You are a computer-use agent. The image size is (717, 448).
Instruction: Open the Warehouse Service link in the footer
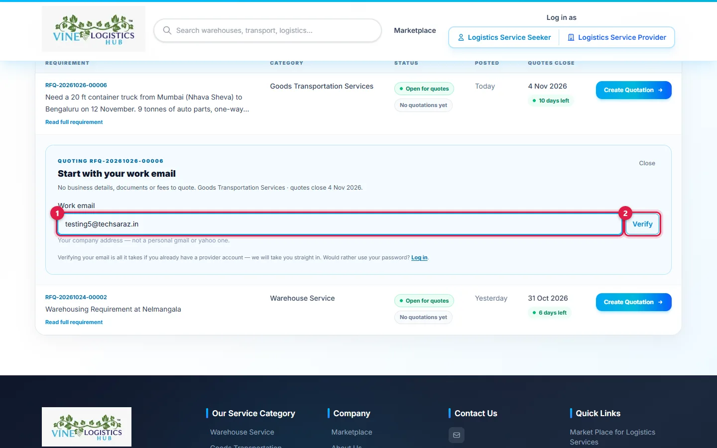tap(242, 432)
